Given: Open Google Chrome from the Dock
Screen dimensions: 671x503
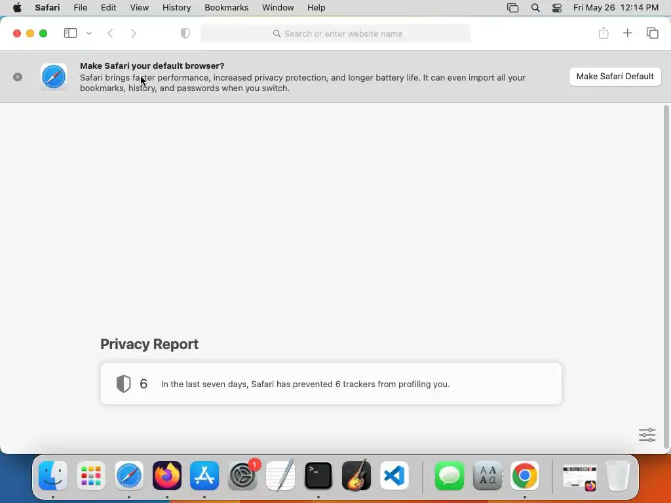Looking at the screenshot, I should tap(525, 475).
